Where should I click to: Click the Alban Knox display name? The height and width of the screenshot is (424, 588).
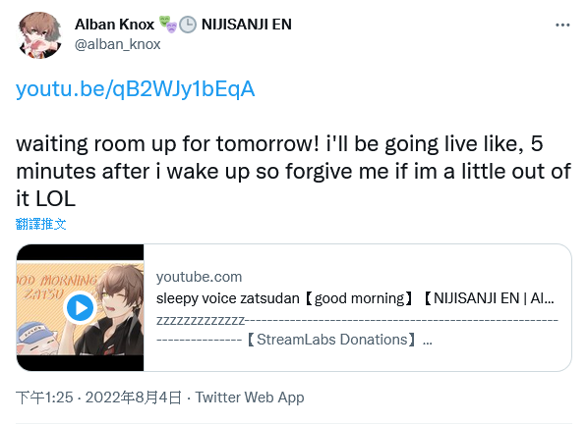point(114,25)
